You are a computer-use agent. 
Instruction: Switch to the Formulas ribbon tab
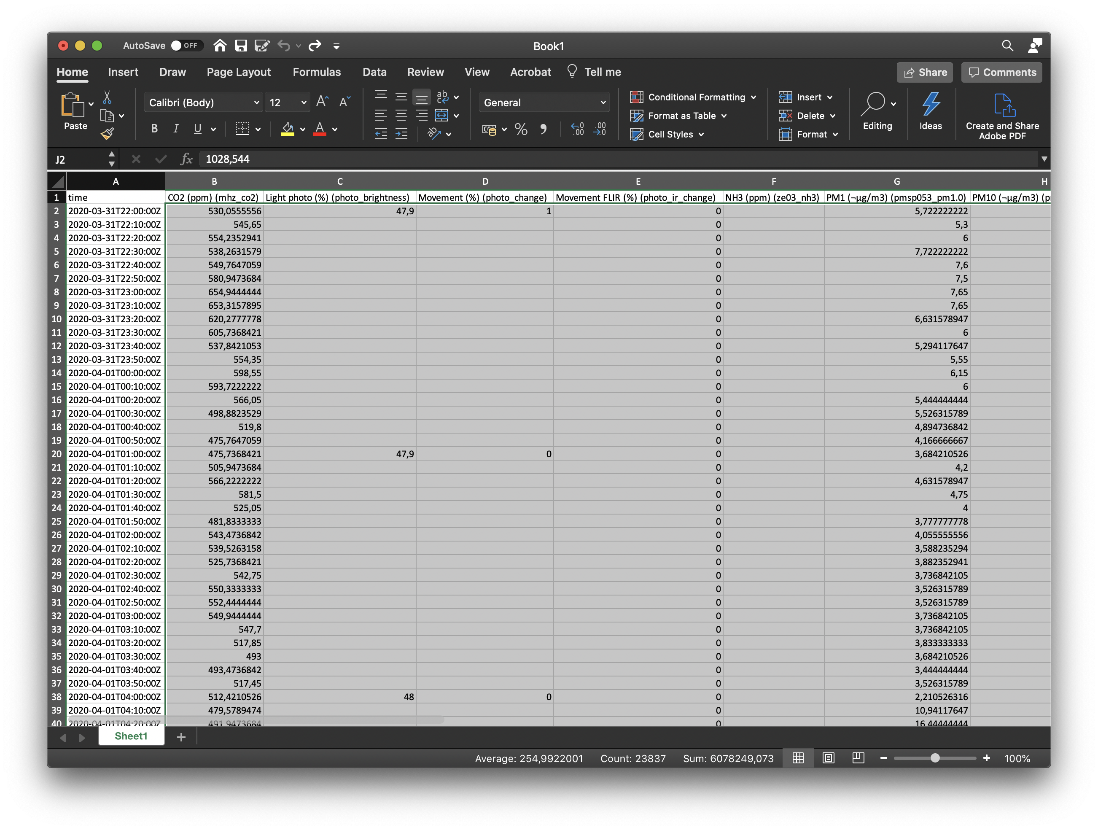[x=317, y=71]
